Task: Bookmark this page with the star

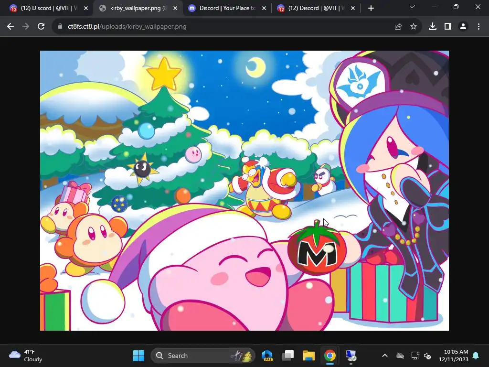Action: coord(414,27)
